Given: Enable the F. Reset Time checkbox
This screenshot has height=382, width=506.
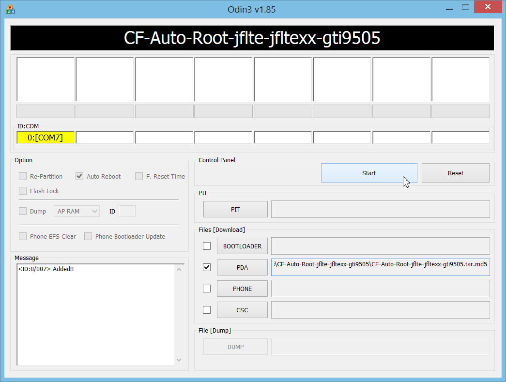Looking at the screenshot, I should [139, 176].
